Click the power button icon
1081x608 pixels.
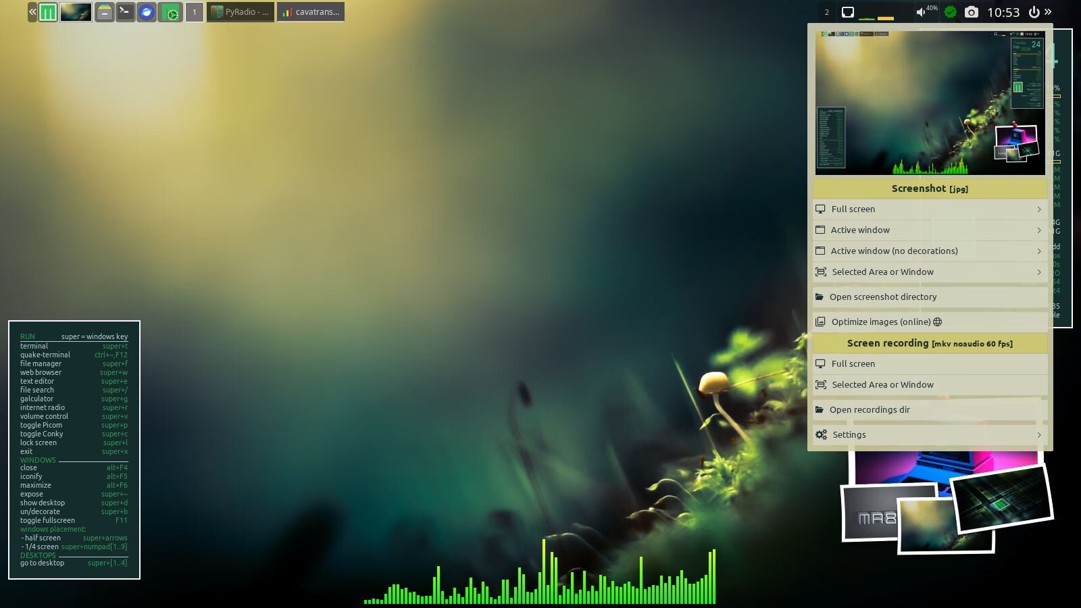pyautogui.click(x=1033, y=12)
